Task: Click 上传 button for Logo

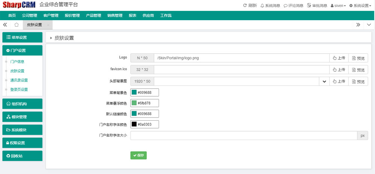Action: [339, 58]
